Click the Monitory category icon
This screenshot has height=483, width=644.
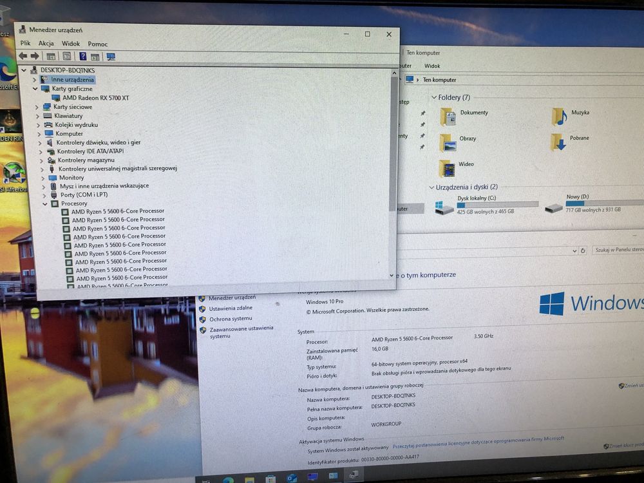(53, 178)
